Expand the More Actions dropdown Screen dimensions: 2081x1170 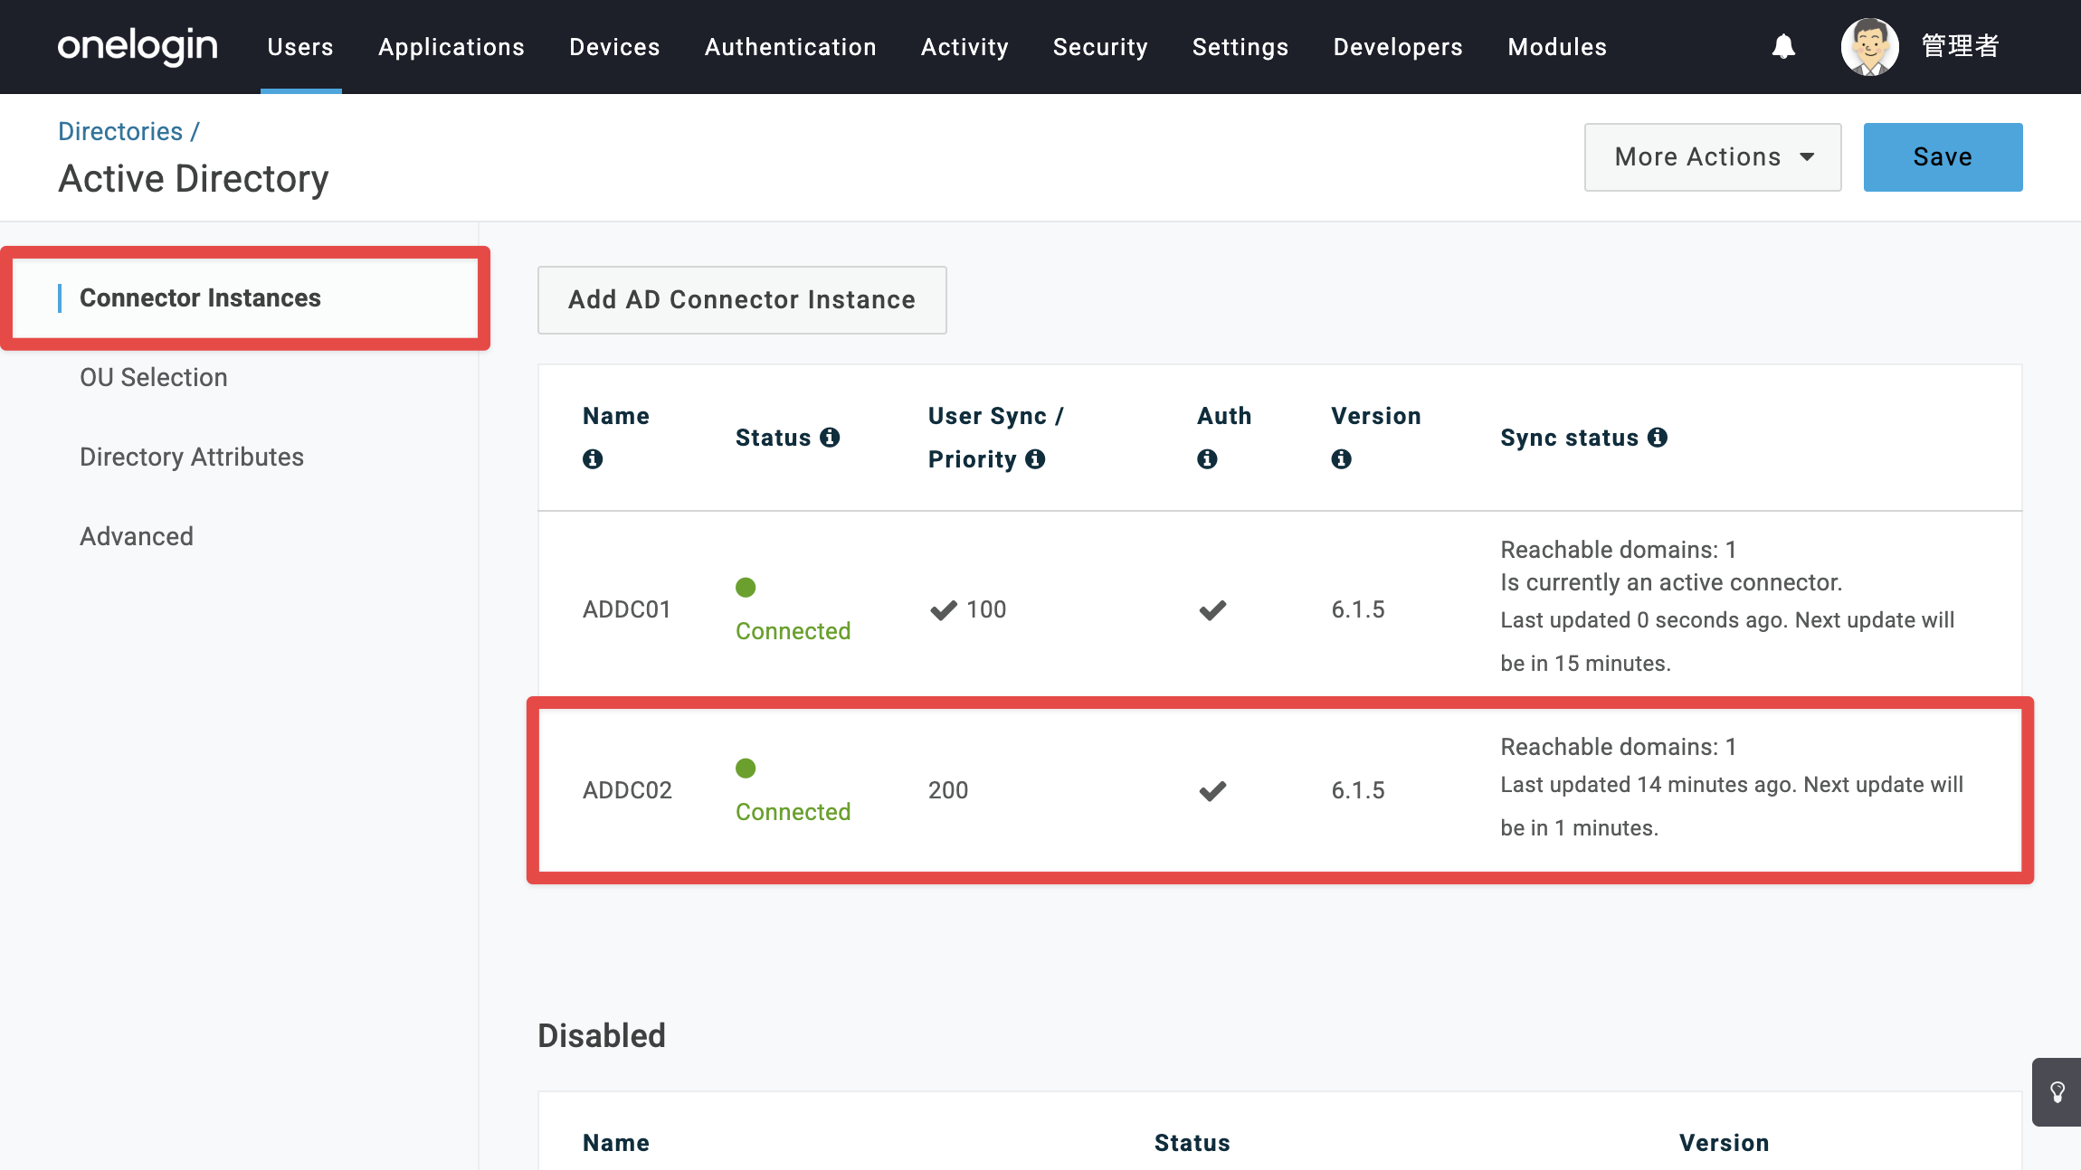click(1713, 157)
